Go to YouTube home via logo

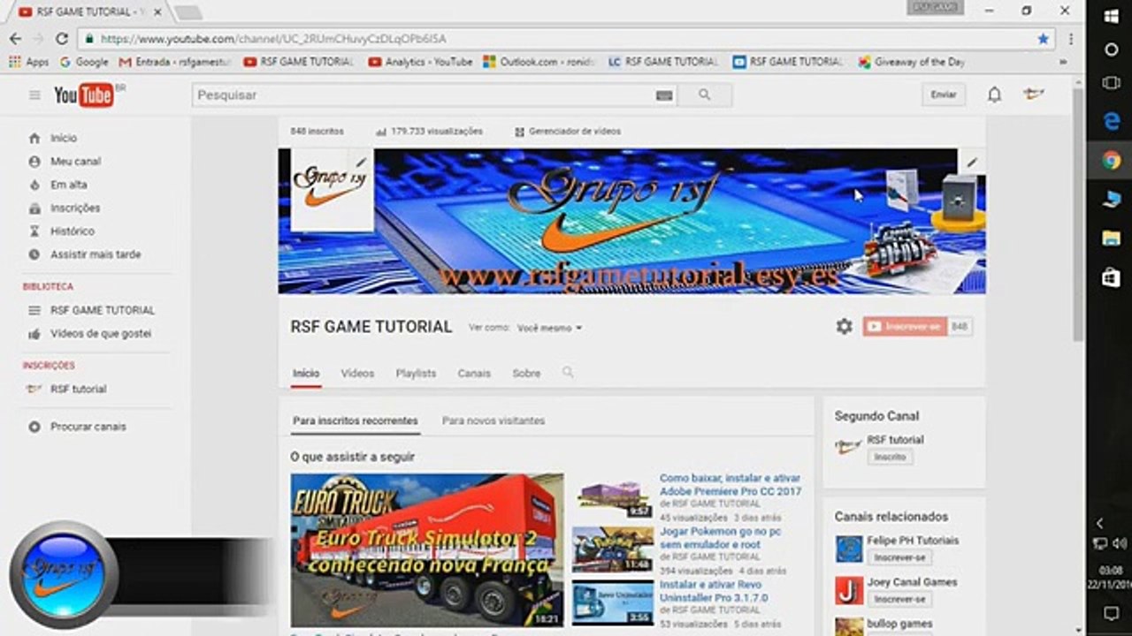pyautogui.click(x=84, y=95)
